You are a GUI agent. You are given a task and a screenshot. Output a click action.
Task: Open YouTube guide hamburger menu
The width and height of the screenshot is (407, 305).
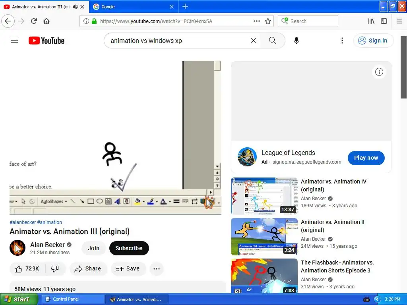point(14,41)
